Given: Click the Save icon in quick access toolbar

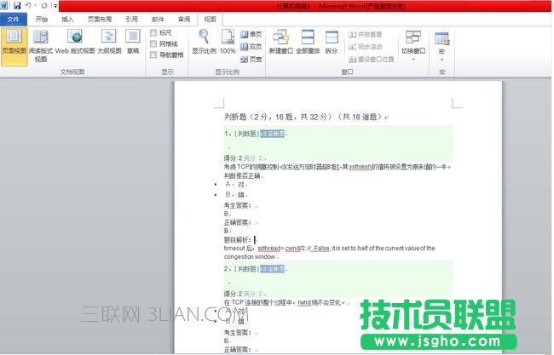Looking at the screenshot, I should pos(17,5).
